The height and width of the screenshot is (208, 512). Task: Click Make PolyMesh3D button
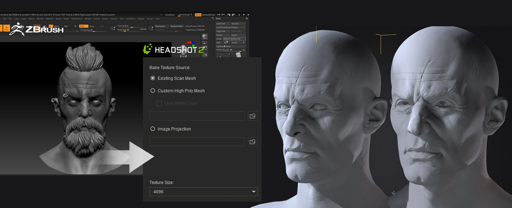234,39
